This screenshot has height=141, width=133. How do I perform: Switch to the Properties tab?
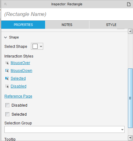point(23,25)
